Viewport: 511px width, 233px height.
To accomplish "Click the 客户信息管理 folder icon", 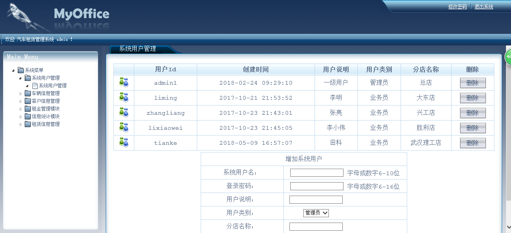I will [28, 101].
